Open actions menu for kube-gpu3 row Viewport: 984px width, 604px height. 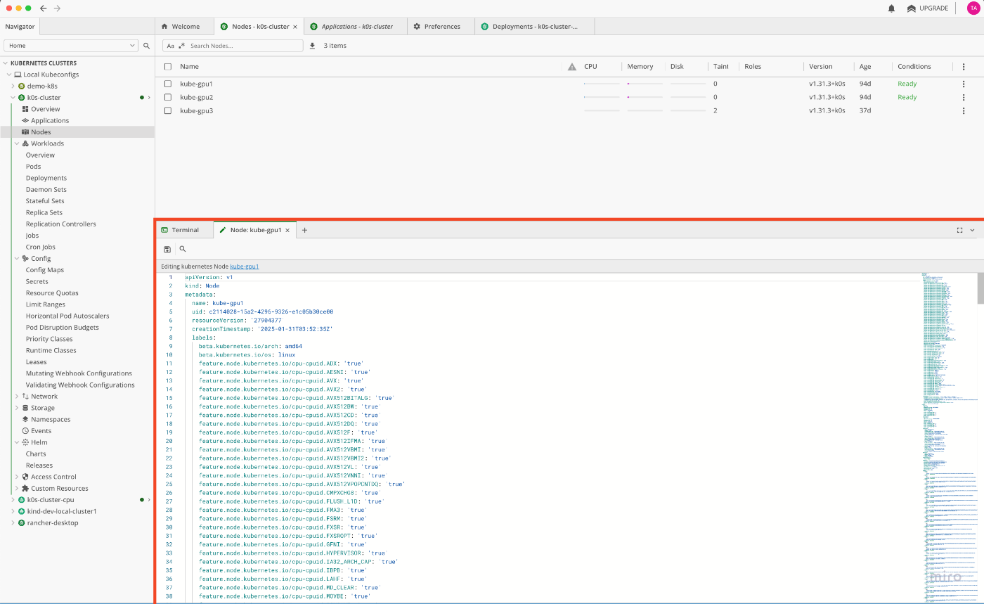[x=964, y=110]
